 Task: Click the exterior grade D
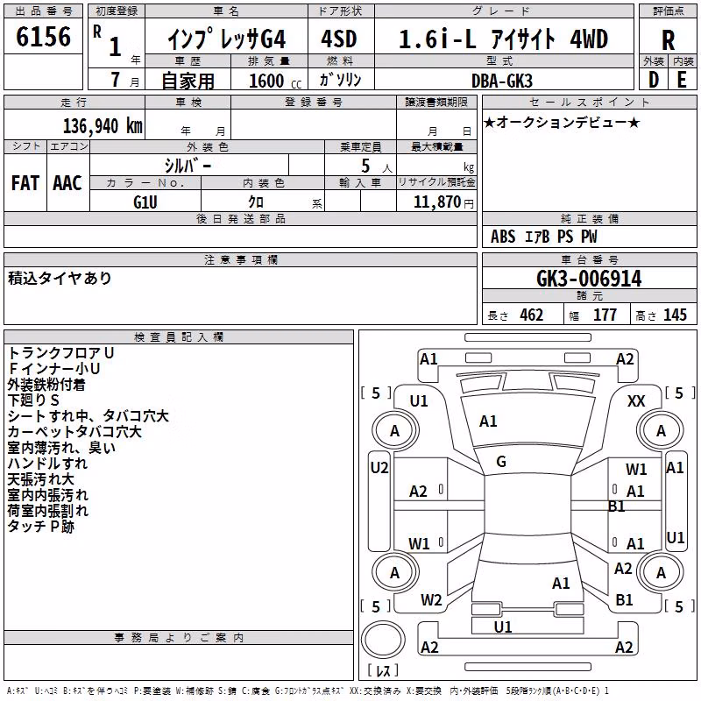[x=653, y=80]
